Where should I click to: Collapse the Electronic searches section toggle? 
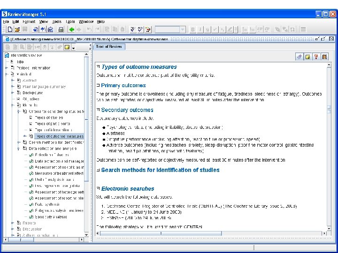point(98,188)
